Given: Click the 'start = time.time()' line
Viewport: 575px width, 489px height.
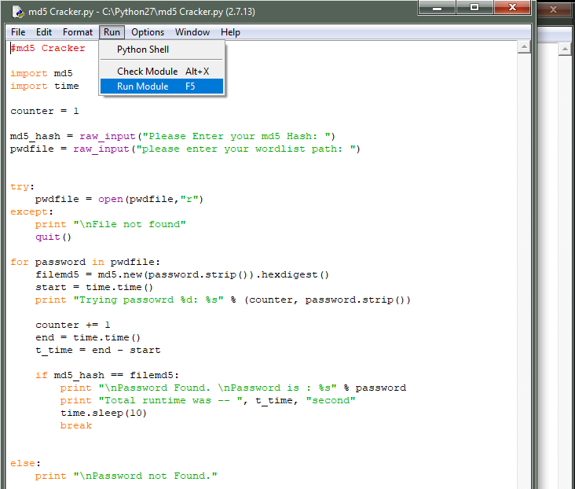Looking at the screenshot, I should [94, 288].
